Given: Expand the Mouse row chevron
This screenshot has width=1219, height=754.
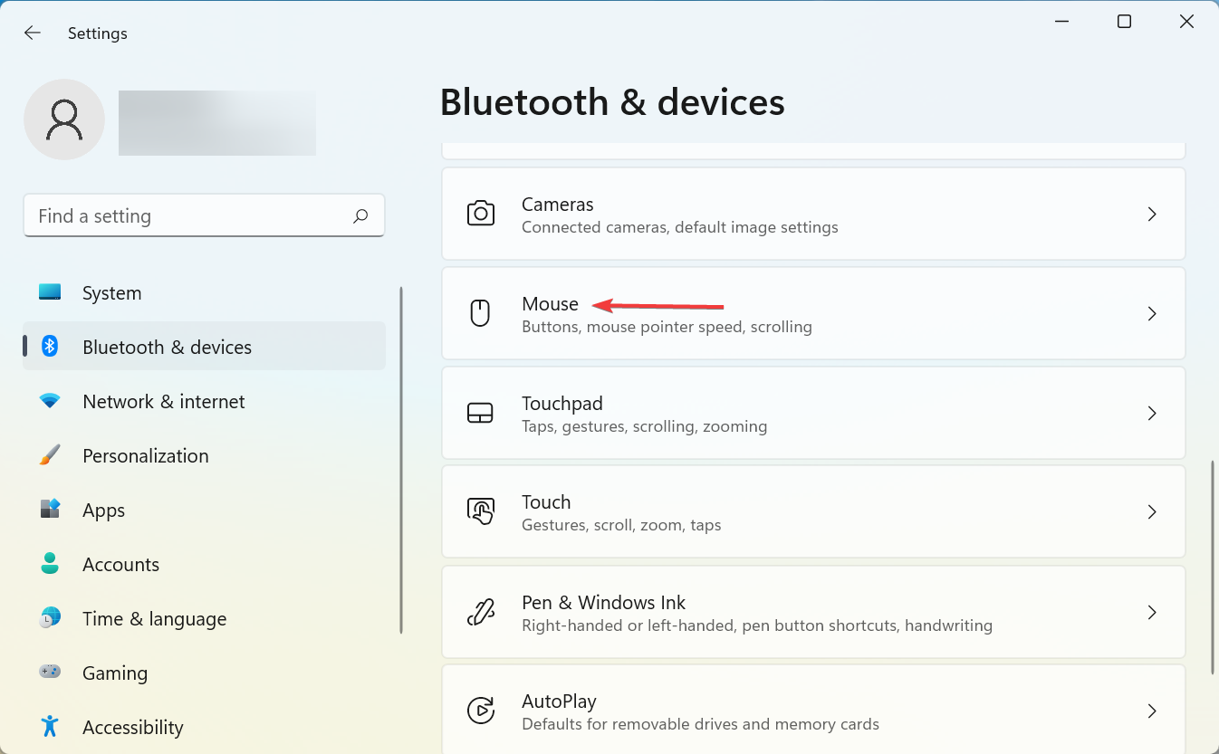Looking at the screenshot, I should point(1152,313).
